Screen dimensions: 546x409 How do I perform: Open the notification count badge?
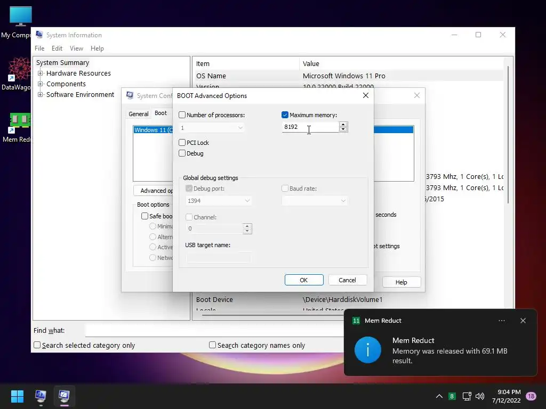531,396
